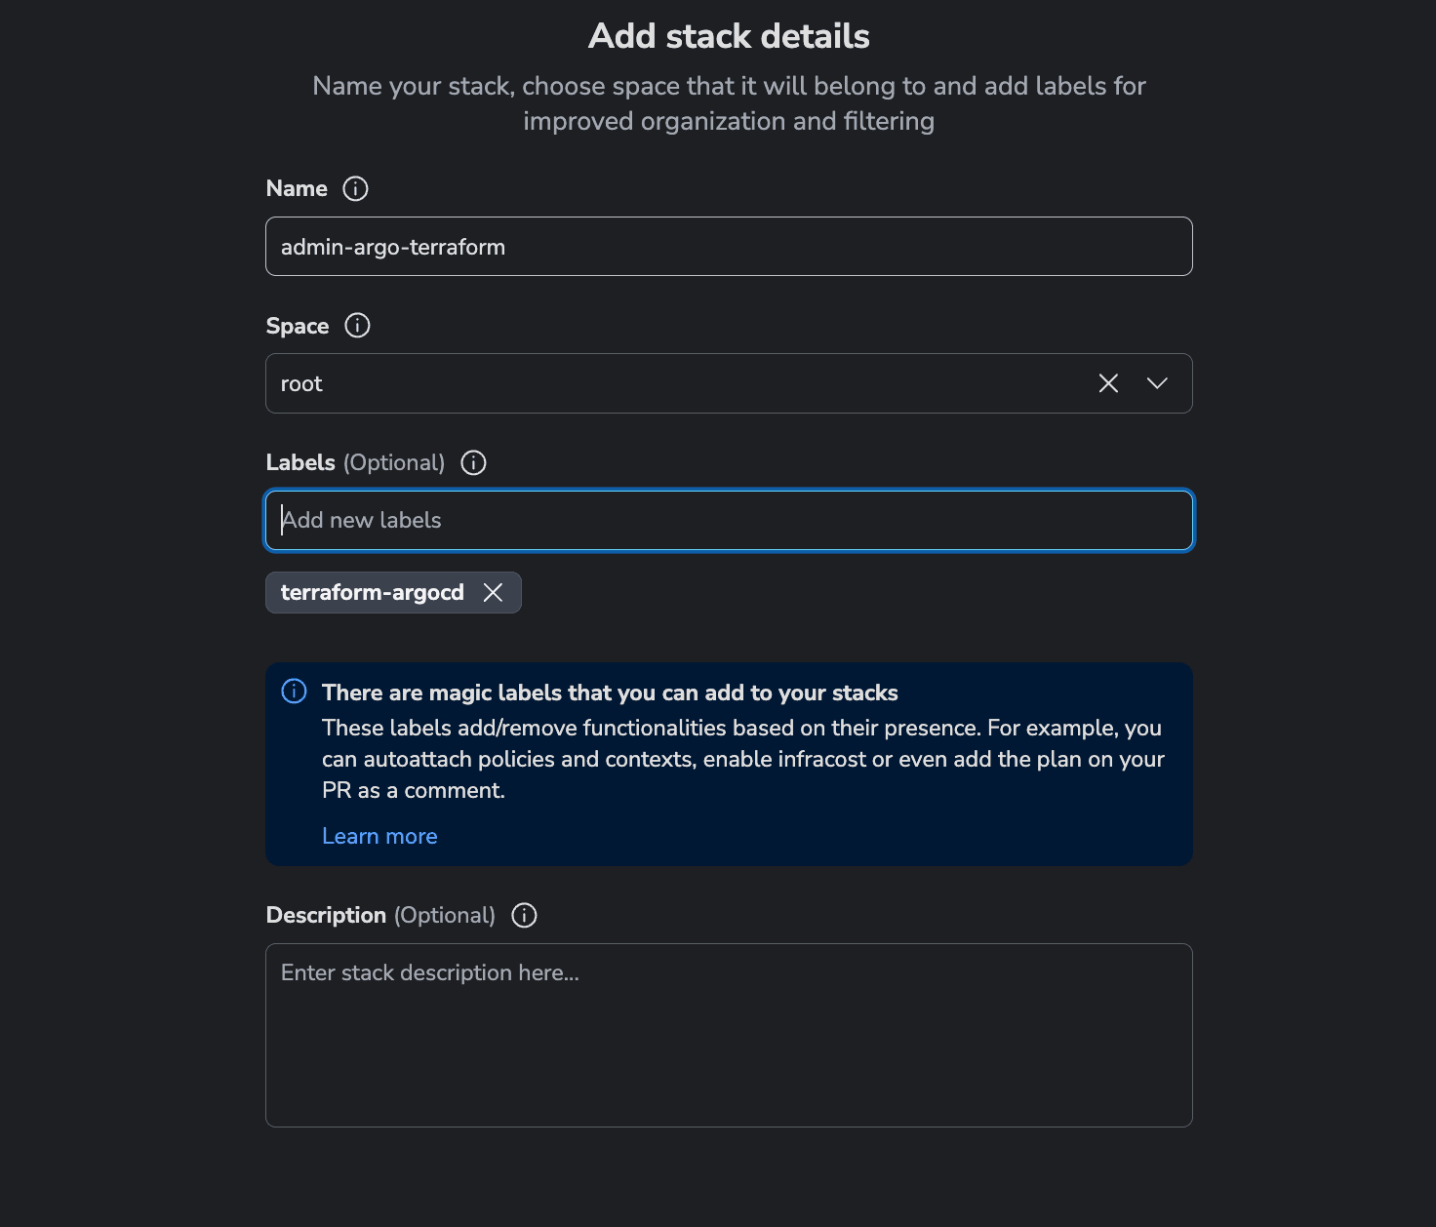Click the blue info icon in magic labels banner

294,692
